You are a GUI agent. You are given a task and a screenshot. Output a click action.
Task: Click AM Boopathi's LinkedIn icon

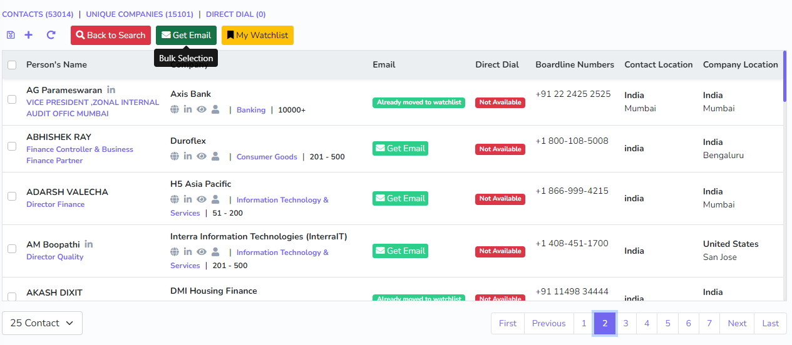click(x=89, y=244)
